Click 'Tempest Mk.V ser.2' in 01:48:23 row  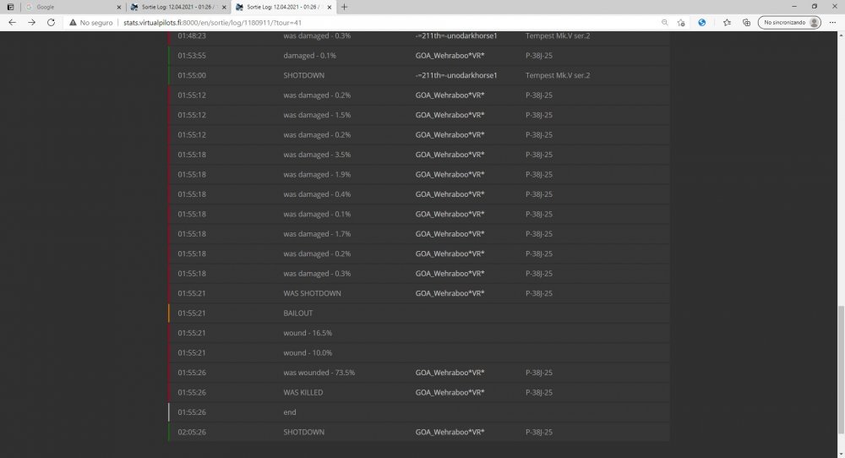coord(558,35)
